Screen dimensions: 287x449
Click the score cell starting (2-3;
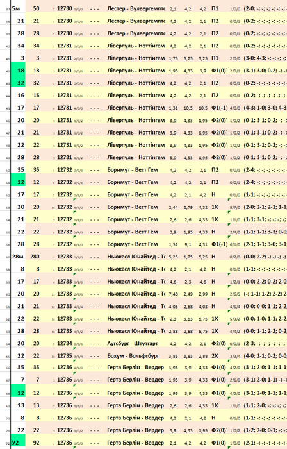[x=265, y=343]
